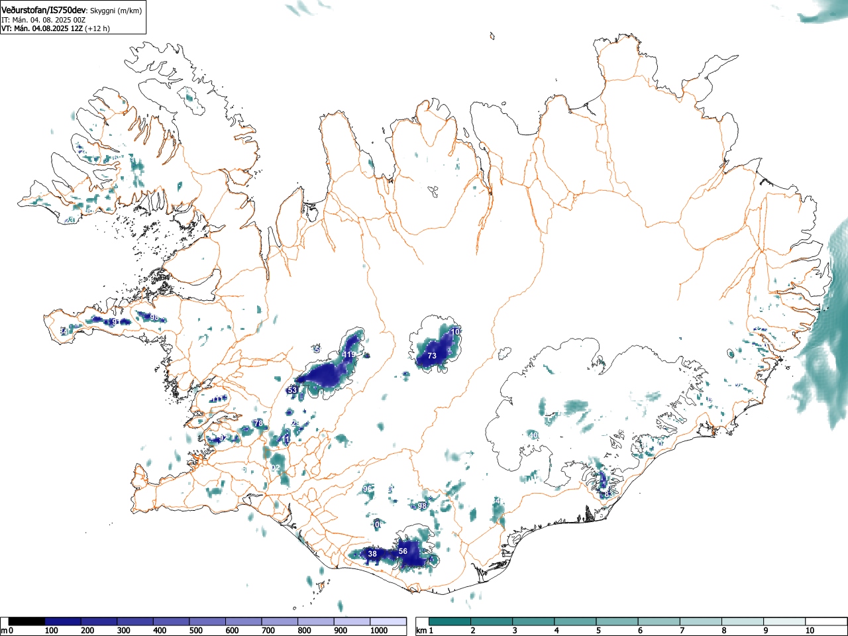Click the 'km' unit label of legend
Screen dimensions: 848x636
coord(421,631)
